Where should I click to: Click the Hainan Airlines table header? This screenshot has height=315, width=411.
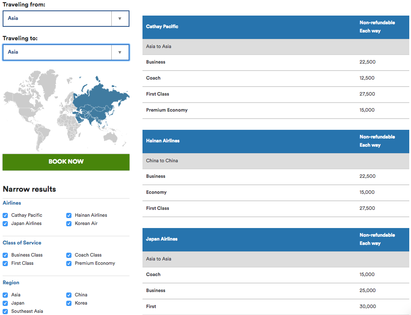(x=276, y=141)
